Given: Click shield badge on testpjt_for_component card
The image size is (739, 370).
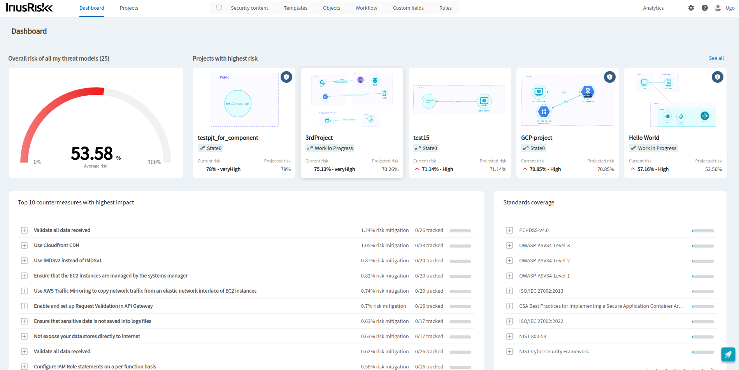Looking at the screenshot, I should (x=286, y=77).
